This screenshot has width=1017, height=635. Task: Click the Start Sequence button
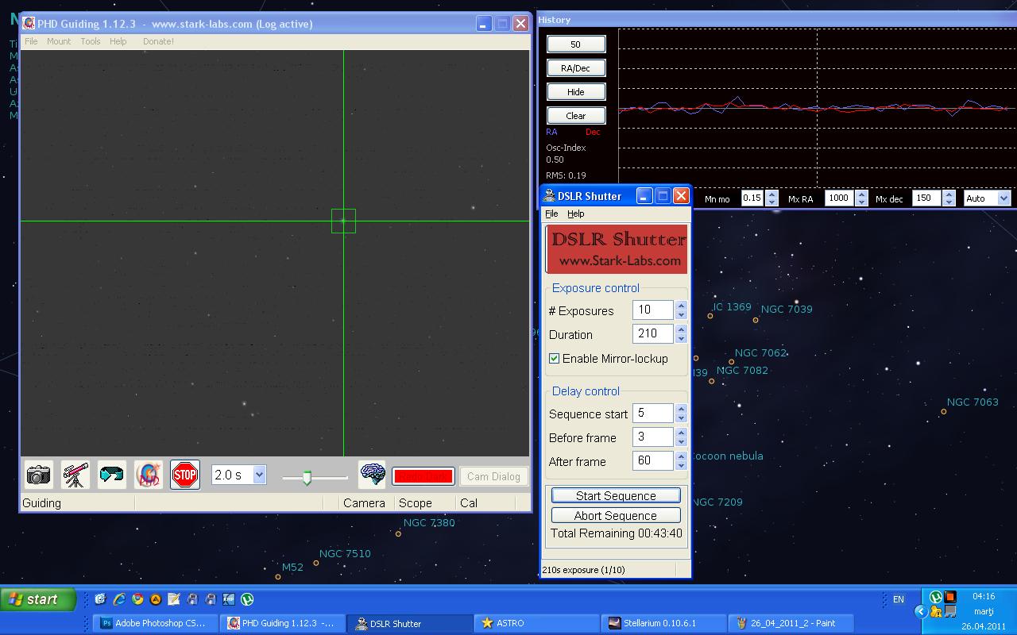(x=616, y=495)
